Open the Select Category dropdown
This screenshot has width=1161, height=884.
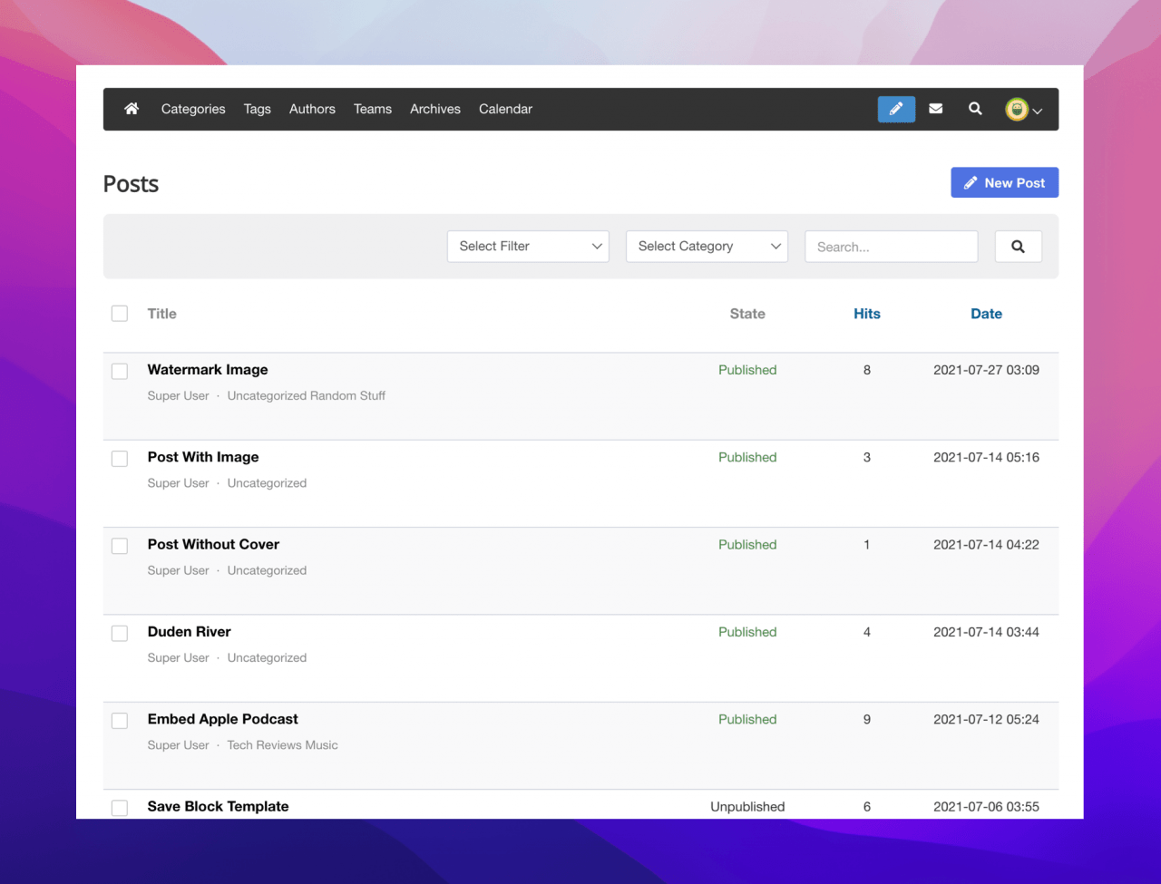tap(707, 247)
